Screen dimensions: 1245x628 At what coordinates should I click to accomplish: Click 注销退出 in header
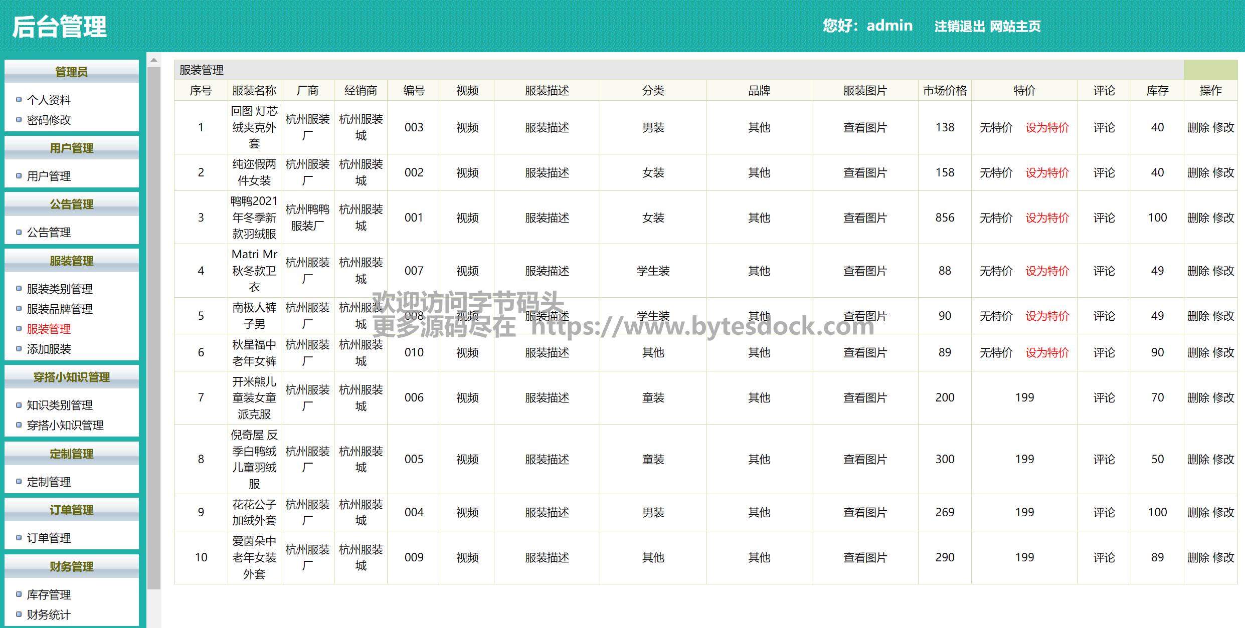[x=959, y=26]
